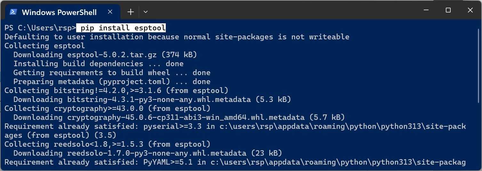Select the Windows PowerShell tab title

click(x=59, y=12)
